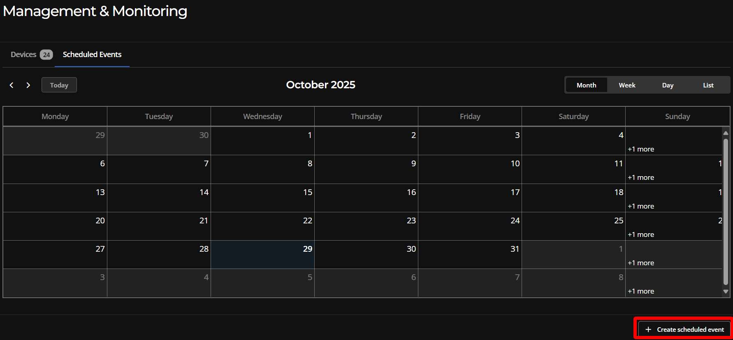The image size is (733, 340).
Task: Select the Scheduled Events tab
Action: 92,55
